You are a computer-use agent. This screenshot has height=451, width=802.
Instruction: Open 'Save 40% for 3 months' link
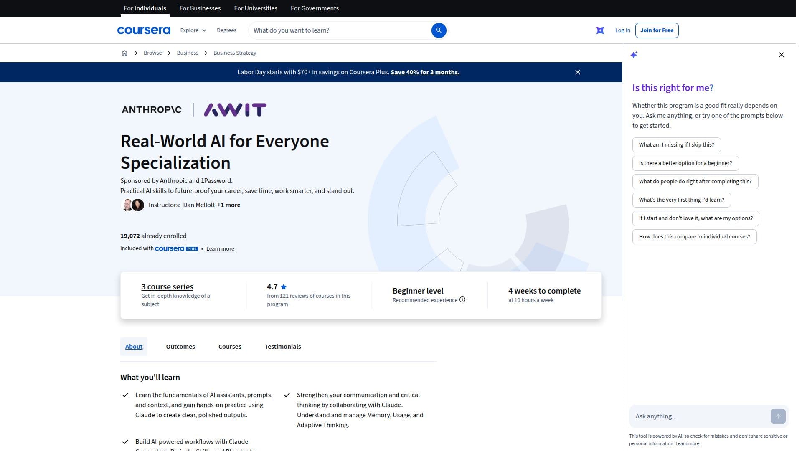pyautogui.click(x=425, y=72)
